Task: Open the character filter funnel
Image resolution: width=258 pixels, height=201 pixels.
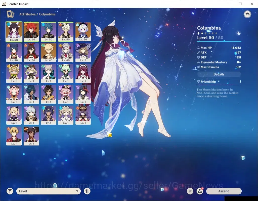Action: pos(10,191)
